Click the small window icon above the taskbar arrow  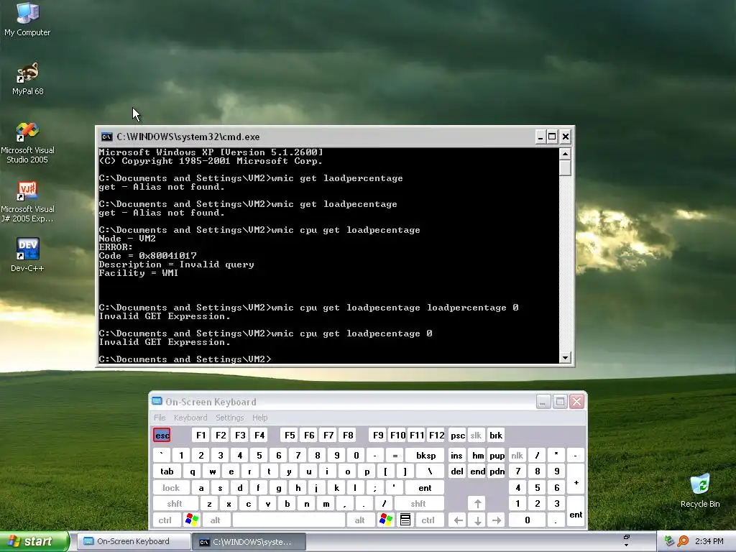click(626, 537)
